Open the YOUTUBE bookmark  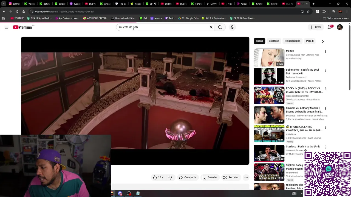(17, 18)
